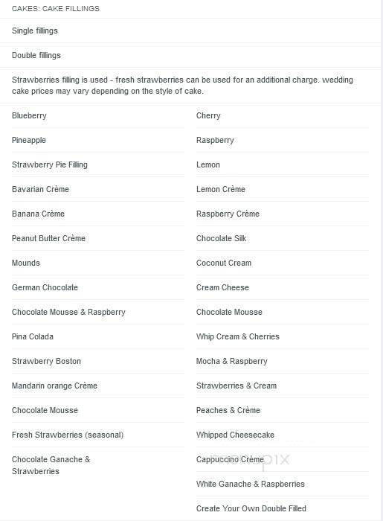Viewport: 383px width, 521px height.
Task: Select the Double fillings row
Action: pyautogui.click(x=190, y=55)
